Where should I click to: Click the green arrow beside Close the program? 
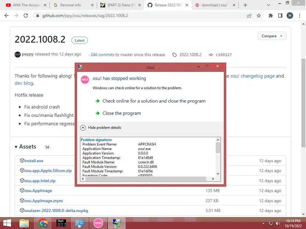(x=98, y=113)
